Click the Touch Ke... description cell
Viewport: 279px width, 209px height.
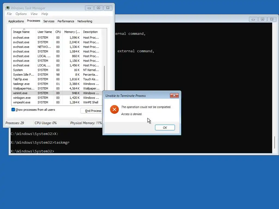coord(91,79)
